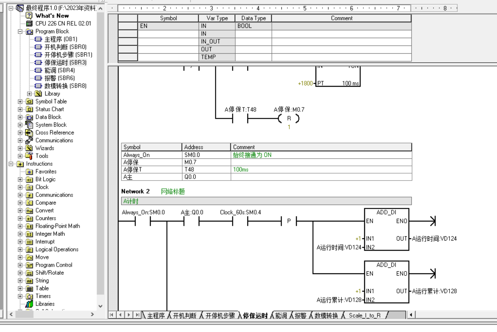Click the Wizards icon
This screenshot has width=497, height=332.
(30, 148)
